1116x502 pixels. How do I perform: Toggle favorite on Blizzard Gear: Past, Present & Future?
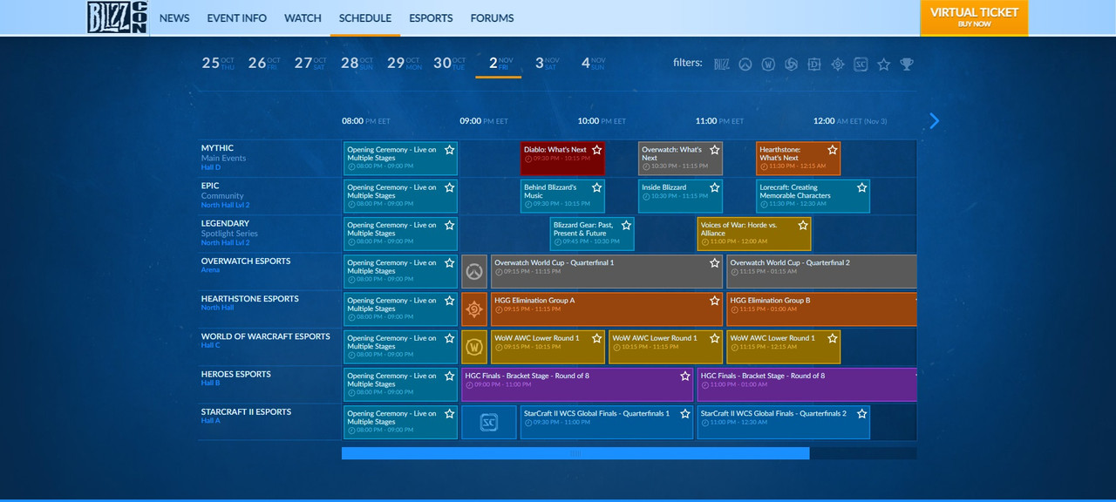(626, 225)
